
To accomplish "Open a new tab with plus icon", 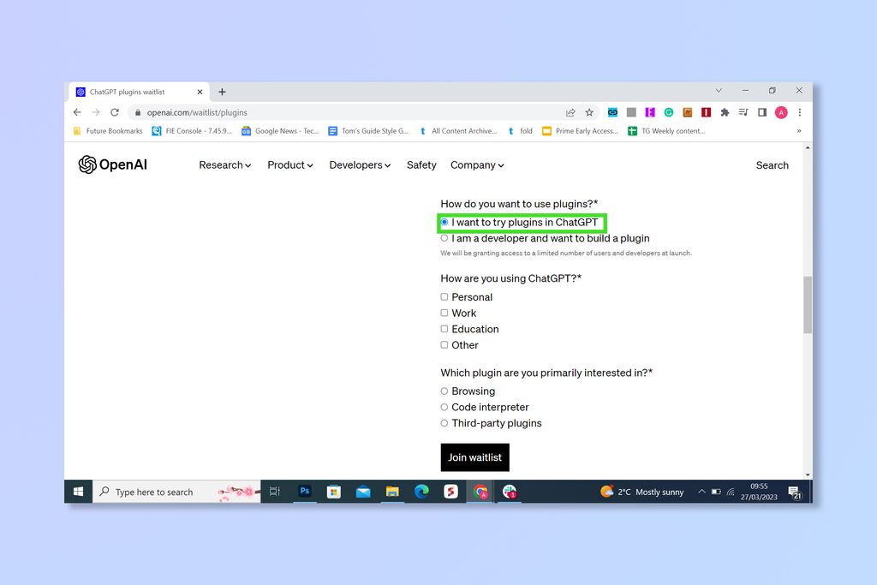I will click(222, 92).
